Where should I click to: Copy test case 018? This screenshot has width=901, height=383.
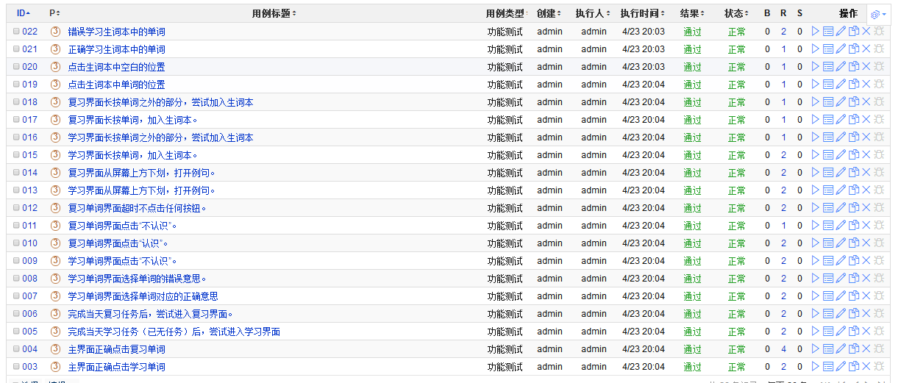853,102
